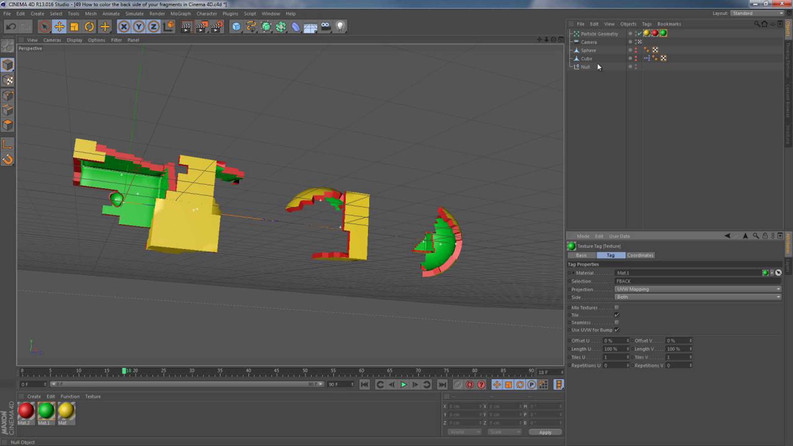
Task: Toggle Particle Geometry visibility dots
Action: (x=636, y=33)
